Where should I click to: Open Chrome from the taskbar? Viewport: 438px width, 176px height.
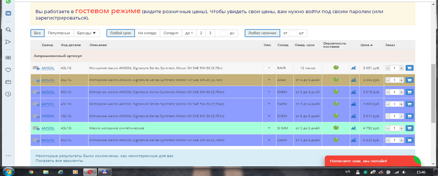pyautogui.click(x=31, y=172)
